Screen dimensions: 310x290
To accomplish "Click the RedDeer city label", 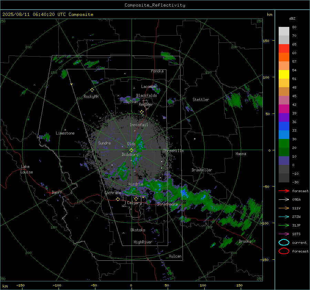I will click(x=146, y=104).
